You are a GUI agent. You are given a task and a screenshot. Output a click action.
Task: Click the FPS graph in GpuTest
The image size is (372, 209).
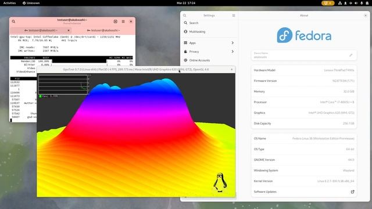coord(63,85)
